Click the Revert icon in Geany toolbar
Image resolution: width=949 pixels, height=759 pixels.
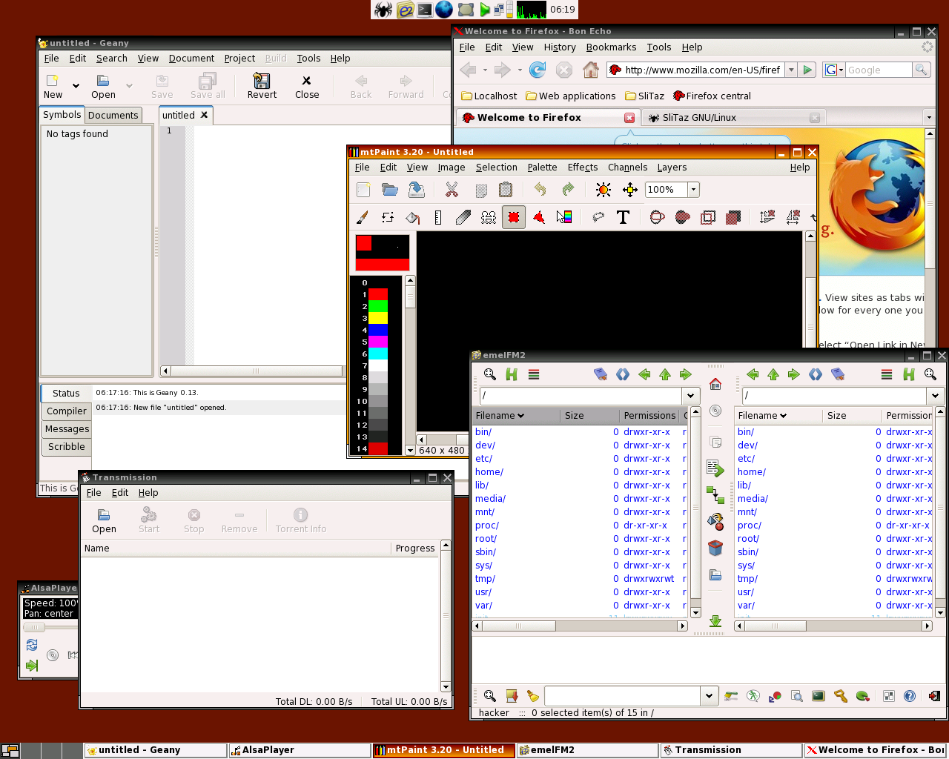[x=262, y=86]
